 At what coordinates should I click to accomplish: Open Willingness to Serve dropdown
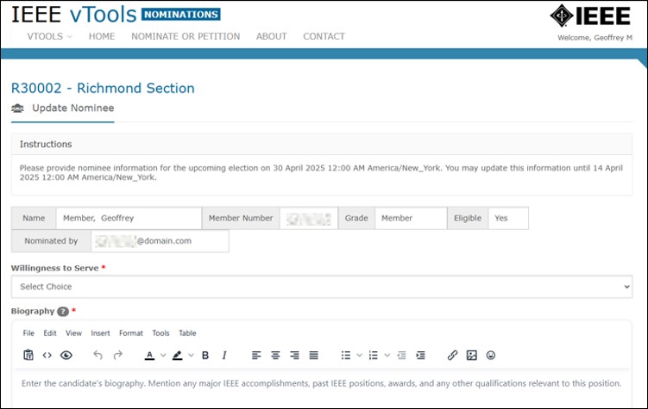pos(322,287)
